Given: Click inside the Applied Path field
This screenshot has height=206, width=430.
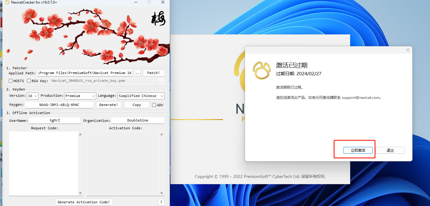Looking at the screenshot, I should coord(85,73).
